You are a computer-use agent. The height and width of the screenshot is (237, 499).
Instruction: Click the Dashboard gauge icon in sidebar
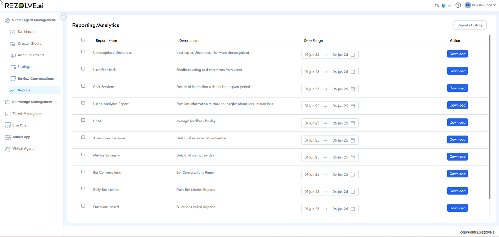12,32
